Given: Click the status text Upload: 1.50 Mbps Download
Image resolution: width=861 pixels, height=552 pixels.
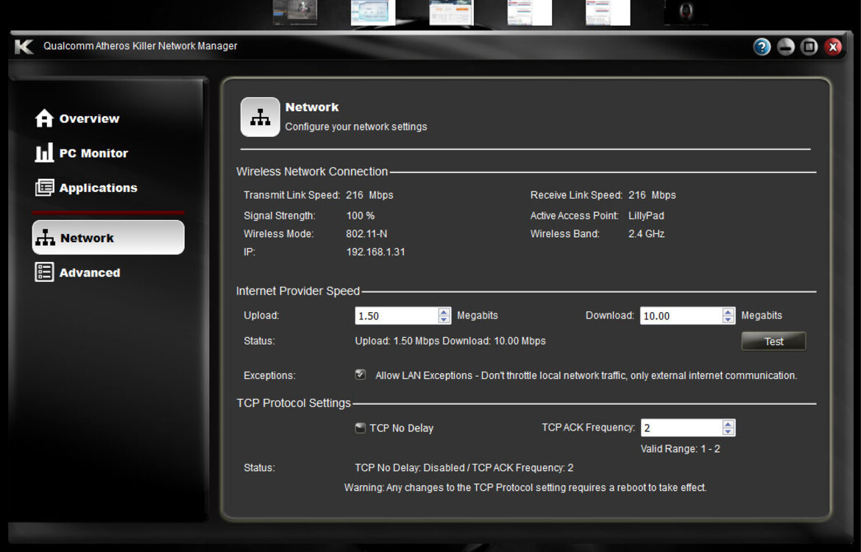Looking at the screenshot, I should click(x=450, y=341).
